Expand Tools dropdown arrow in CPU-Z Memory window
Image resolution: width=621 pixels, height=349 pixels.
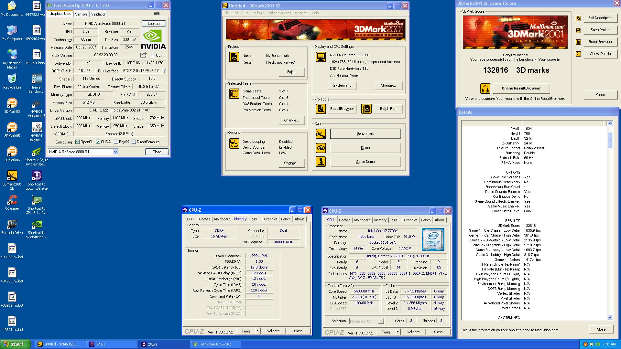point(257,331)
